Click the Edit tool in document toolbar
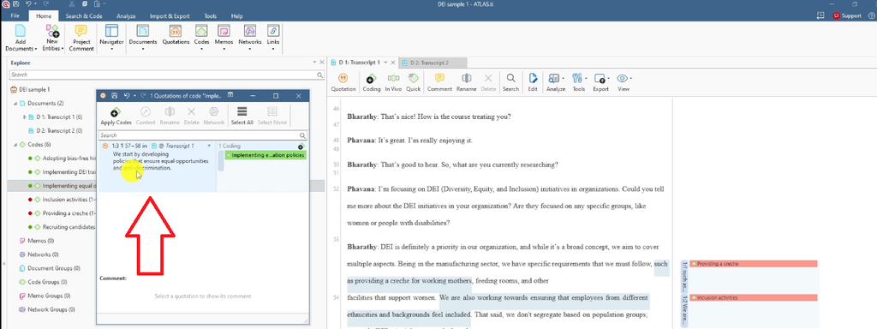The image size is (877, 329). click(x=533, y=82)
